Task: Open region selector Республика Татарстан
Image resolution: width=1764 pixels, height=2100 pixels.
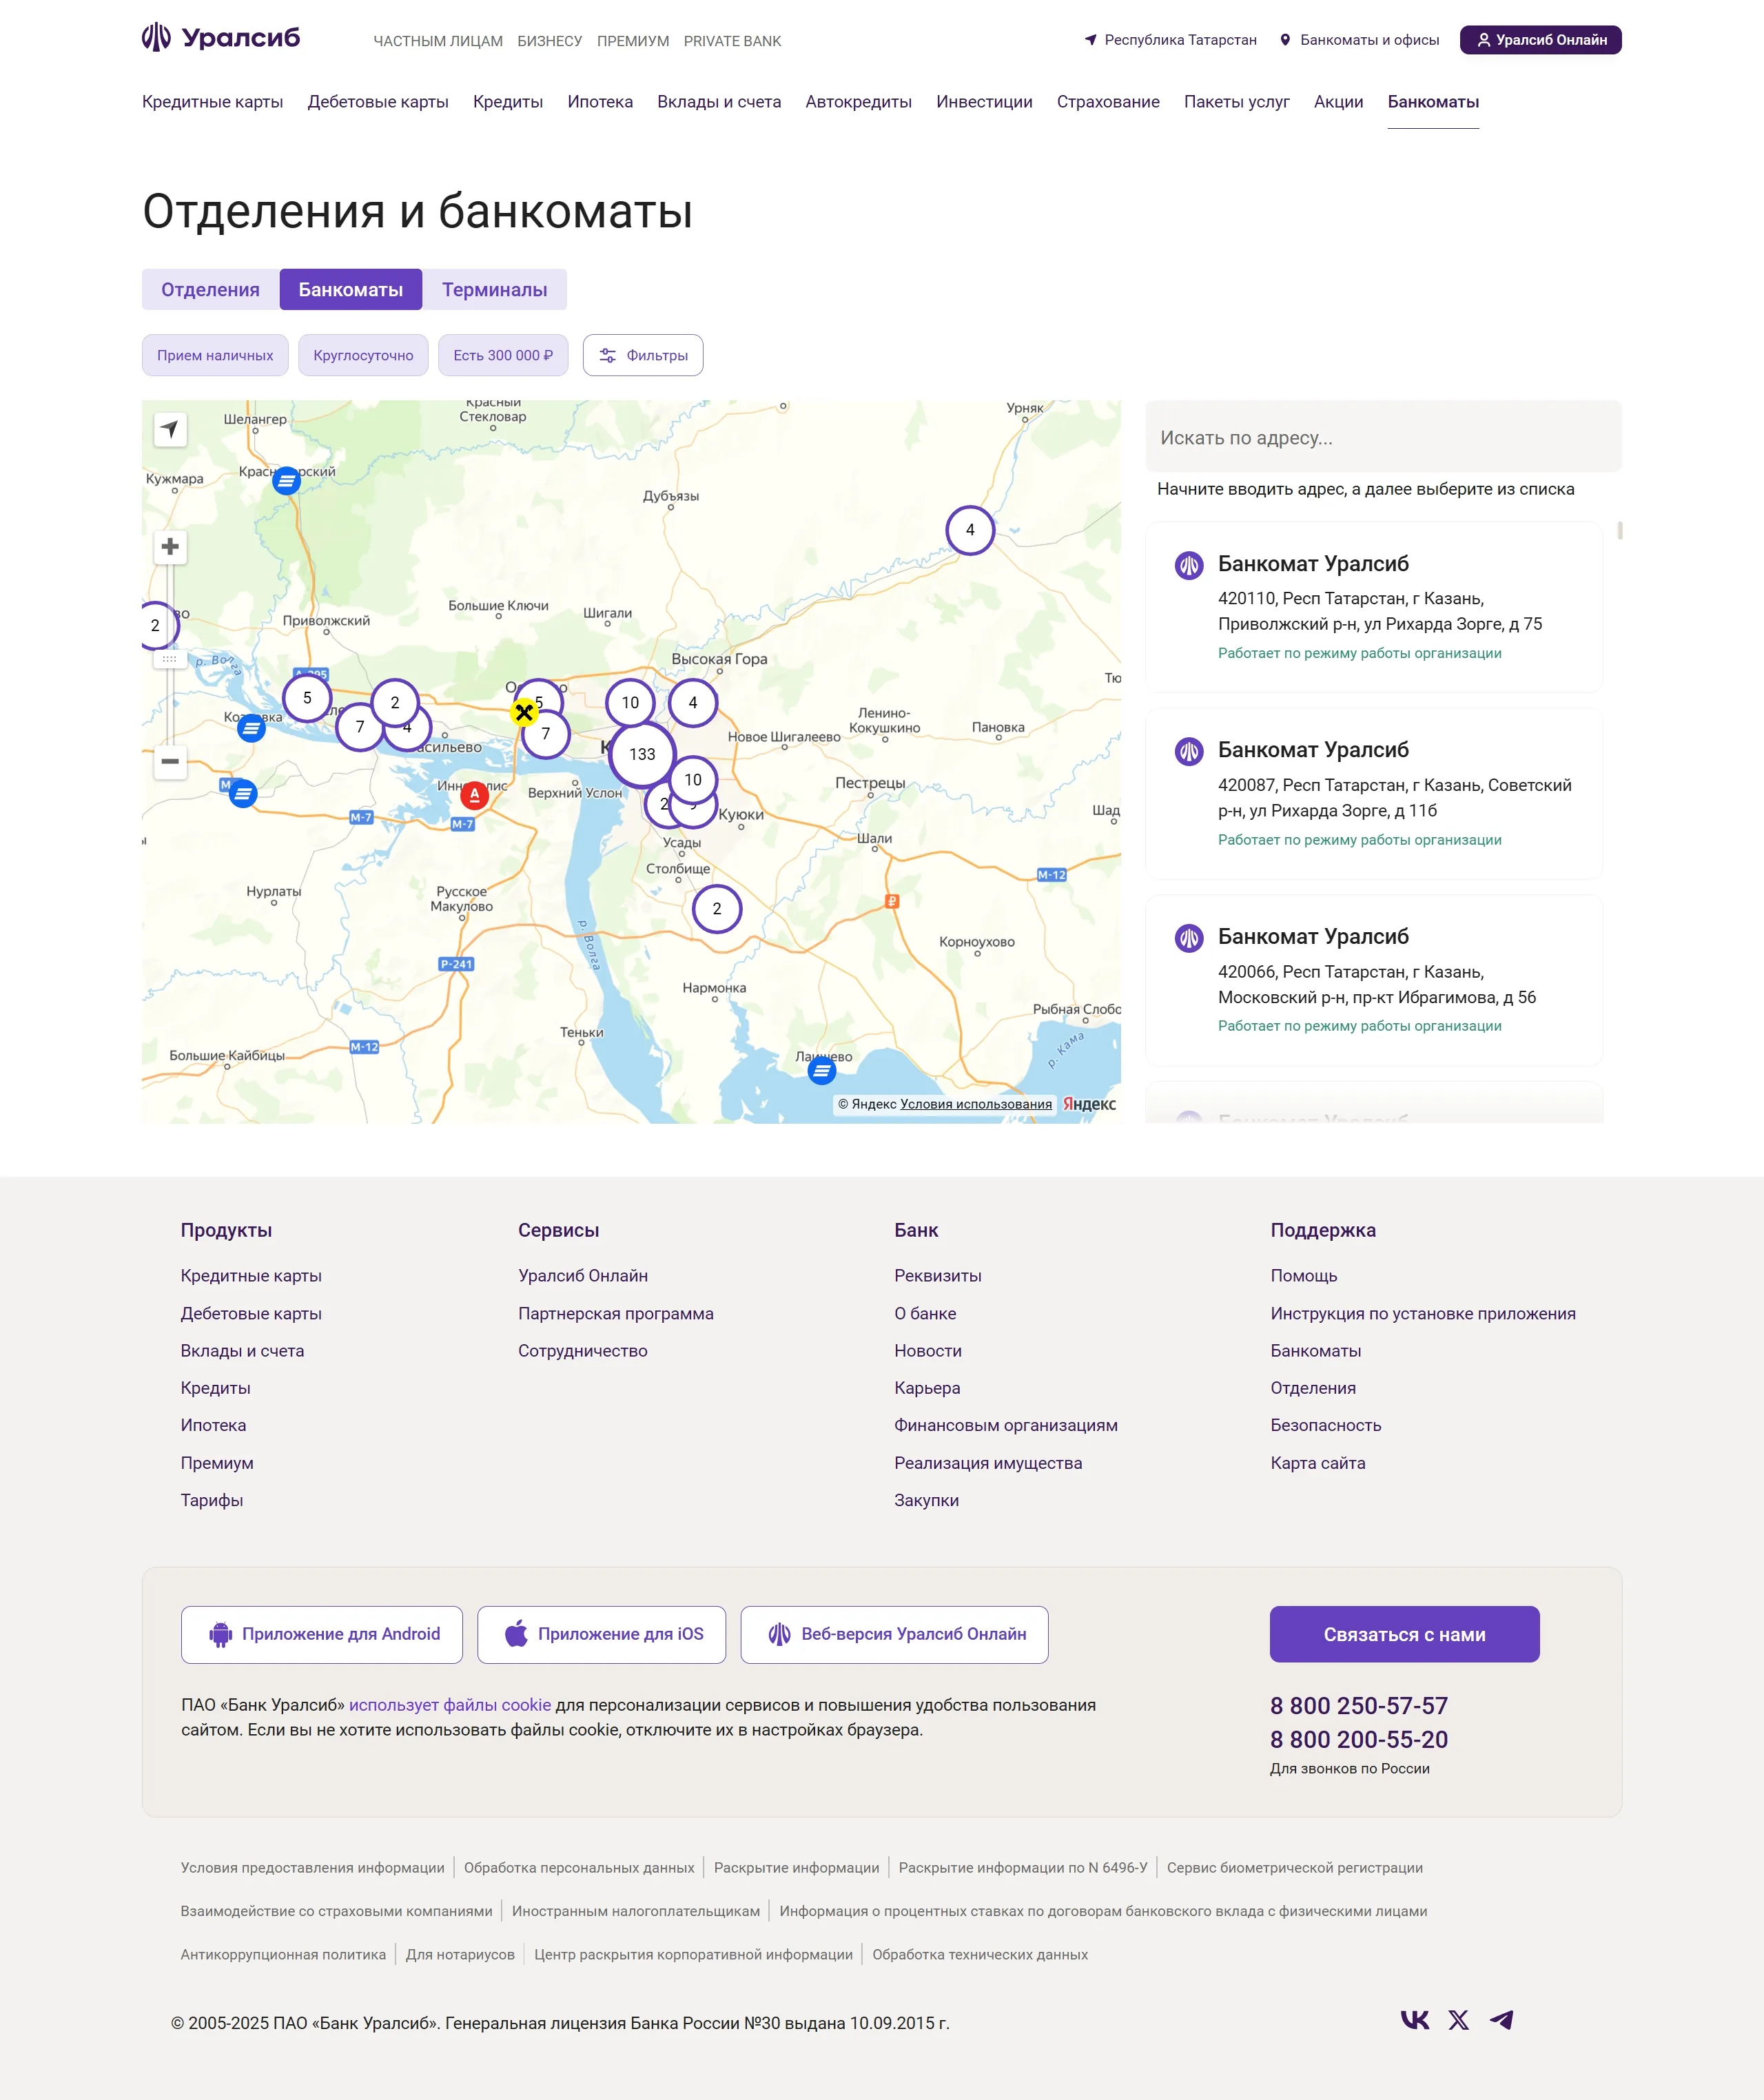Action: (1170, 40)
